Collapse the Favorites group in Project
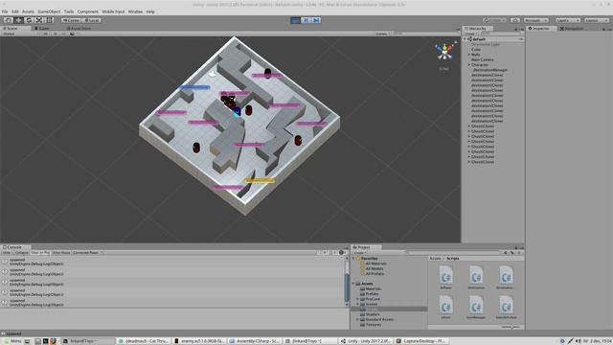The width and height of the screenshot is (613, 345). pyautogui.click(x=354, y=259)
